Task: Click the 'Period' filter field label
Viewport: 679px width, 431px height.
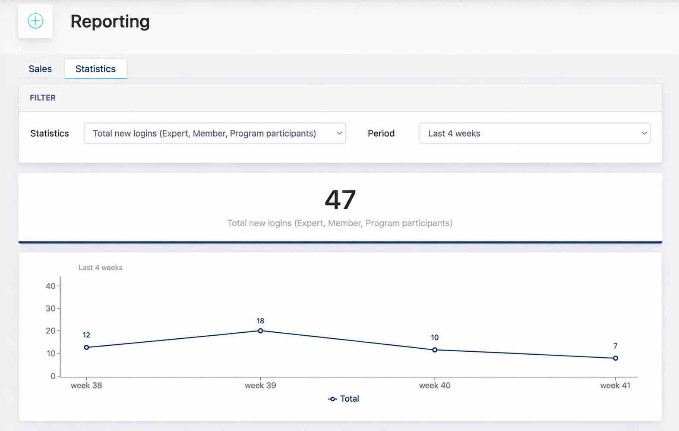Action: (x=381, y=134)
